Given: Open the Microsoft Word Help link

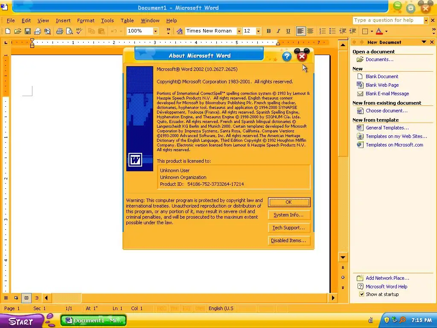Looking at the screenshot, I should click(x=386, y=287).
